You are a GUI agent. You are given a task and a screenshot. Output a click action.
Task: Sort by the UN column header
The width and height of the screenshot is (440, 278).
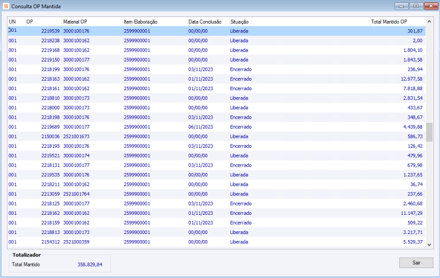coord(16,21)
